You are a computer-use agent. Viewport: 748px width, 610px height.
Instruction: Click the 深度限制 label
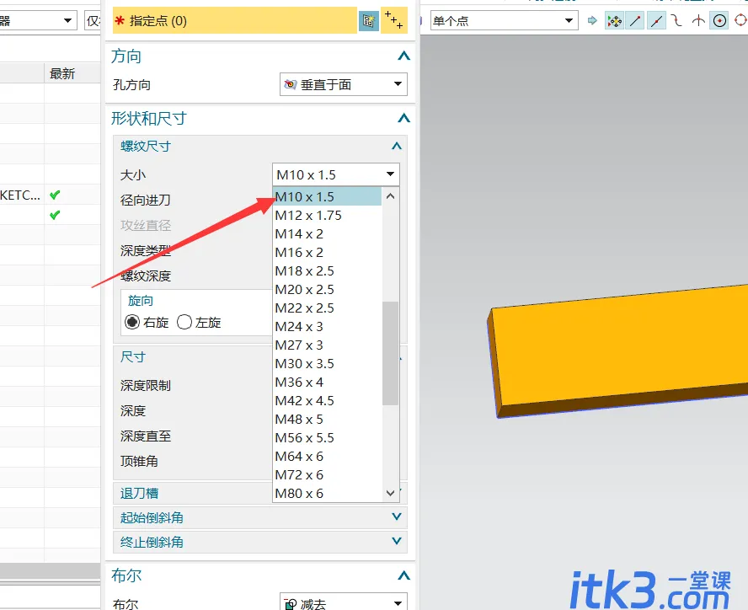click(x=145, y=385)
